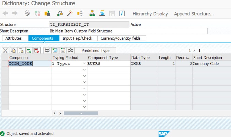This screenshot has width=231, height=137.
Task: Click the horizontal scrollbar thumb
Action: tap(81, 113)
